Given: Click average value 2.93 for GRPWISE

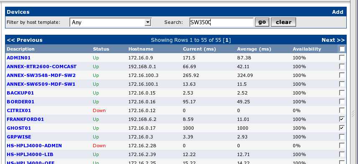Looking at the screenshot, I should coord(242,137).
